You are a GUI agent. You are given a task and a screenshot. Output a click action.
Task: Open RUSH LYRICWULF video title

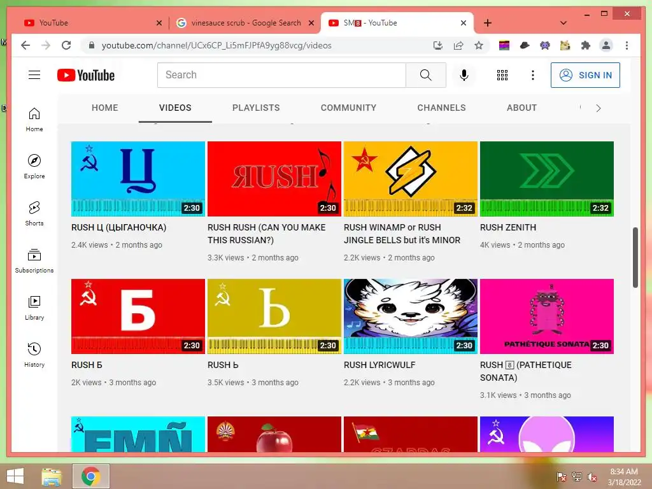[379, 365]
